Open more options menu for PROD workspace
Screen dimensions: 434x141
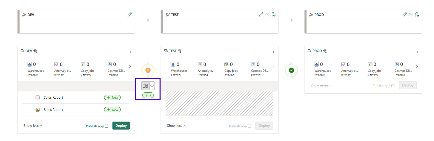pos(417,51)
